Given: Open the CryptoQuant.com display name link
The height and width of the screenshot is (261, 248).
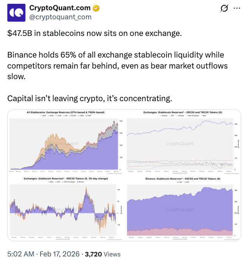Looking at the screenshot, I should click(x=60, y=8).
